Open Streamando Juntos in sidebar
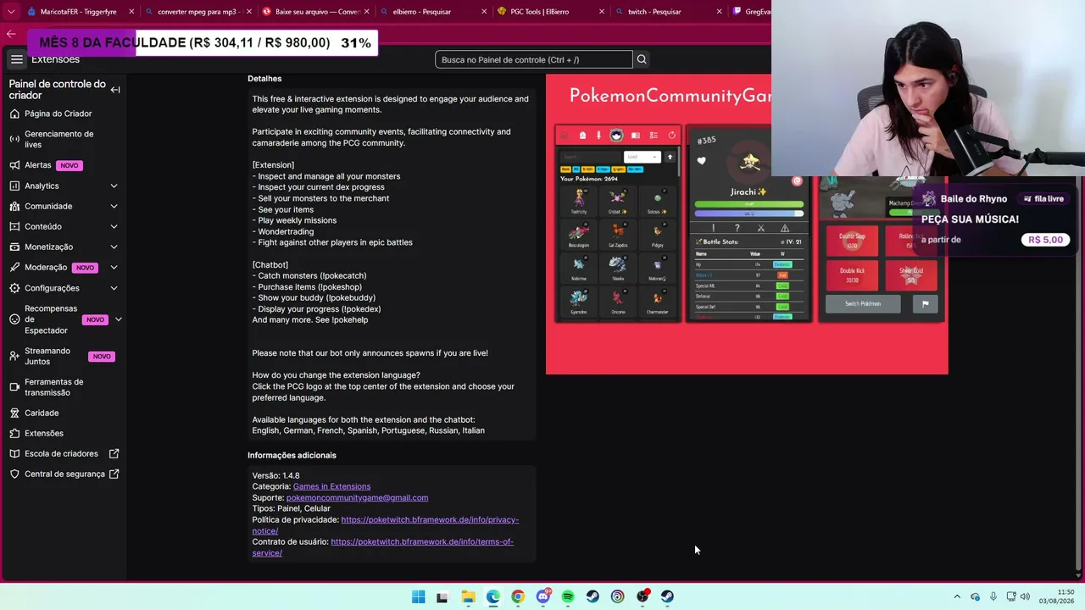The image size is (1085, 610). tap(64, 356)
